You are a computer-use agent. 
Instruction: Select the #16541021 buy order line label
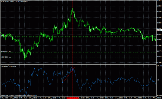(6, 51)
